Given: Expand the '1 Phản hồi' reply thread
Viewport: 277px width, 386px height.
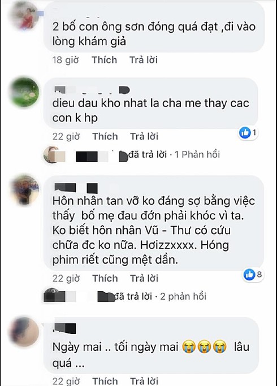Looking at the screenshot, I should [x=197, y=155].
